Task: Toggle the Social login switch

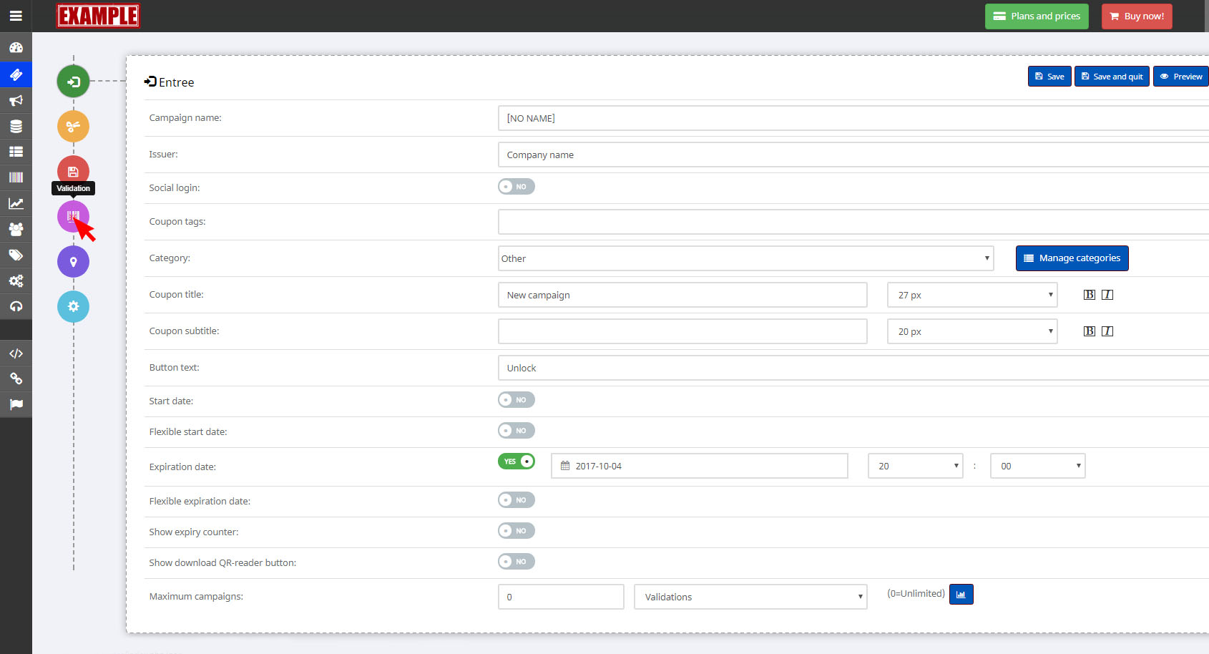Action: tap(516, 187)
